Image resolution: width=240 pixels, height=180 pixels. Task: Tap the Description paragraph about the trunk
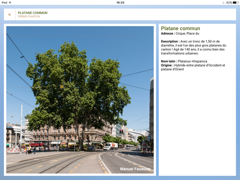193,47
